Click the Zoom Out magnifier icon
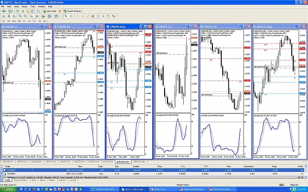 (x=25, y=16)
